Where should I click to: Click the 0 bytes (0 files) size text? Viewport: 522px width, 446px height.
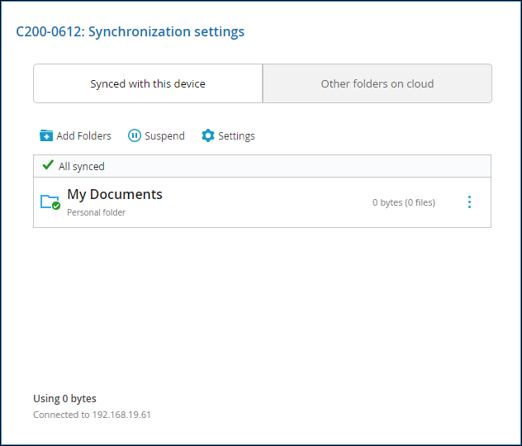pyautogui.click(x=404, y=202)
